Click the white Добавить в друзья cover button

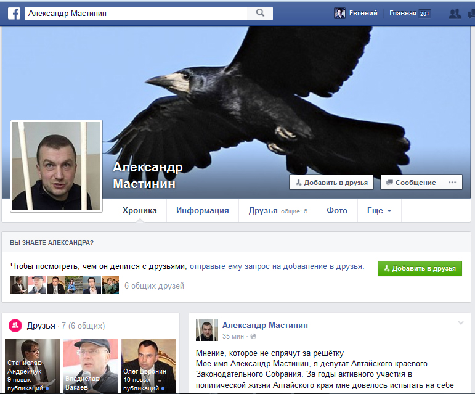(x=331, y=183)
